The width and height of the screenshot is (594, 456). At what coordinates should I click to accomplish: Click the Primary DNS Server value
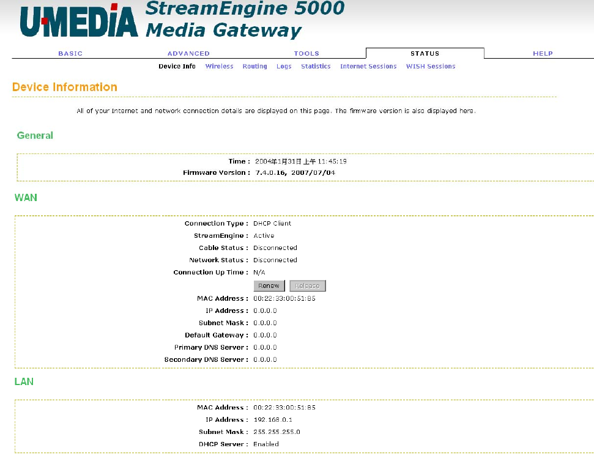(265, 347)
